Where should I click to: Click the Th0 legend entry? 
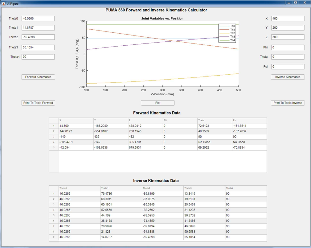pos(227,26)
